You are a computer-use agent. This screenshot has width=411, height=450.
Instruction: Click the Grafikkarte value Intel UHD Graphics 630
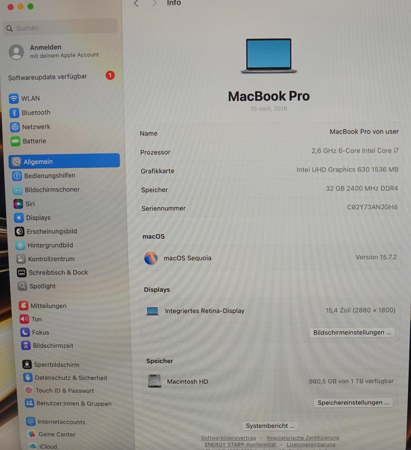pos(347,170)
